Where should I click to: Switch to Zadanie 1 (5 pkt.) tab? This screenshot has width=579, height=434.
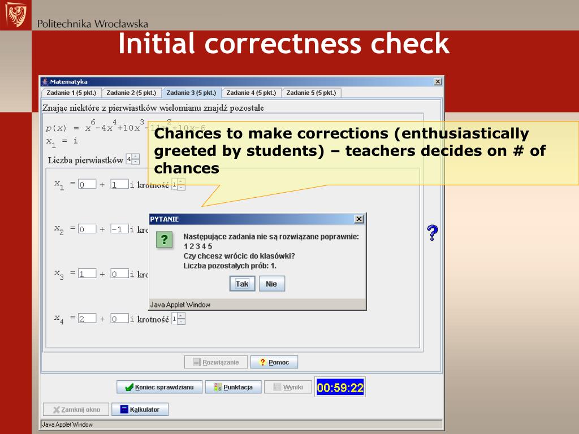click(x=71, y=93)
